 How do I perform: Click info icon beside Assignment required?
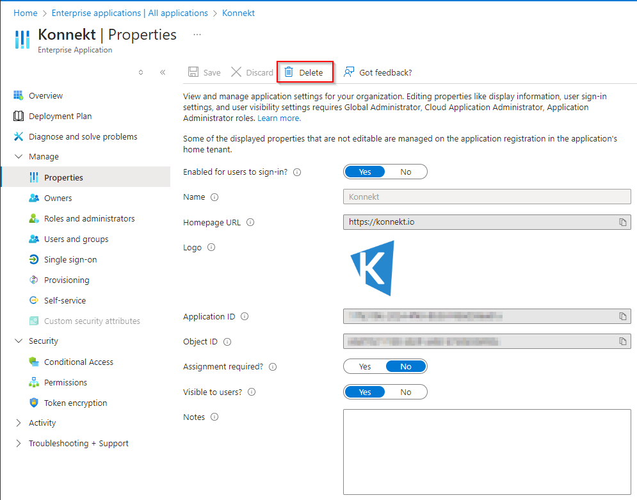click(x=273, y=367)
